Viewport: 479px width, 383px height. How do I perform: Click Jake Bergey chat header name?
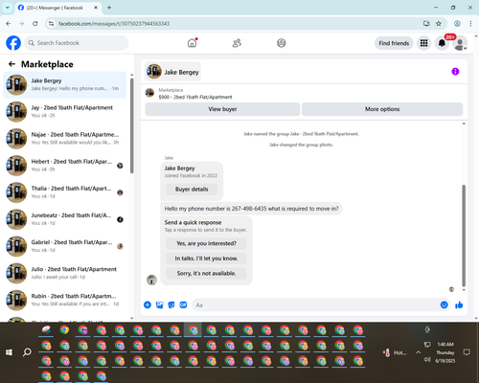(181, 72)
